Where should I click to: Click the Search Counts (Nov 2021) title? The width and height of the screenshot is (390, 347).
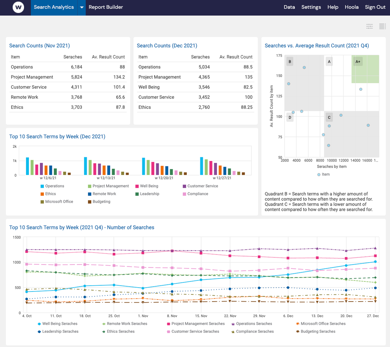point(39,45)
